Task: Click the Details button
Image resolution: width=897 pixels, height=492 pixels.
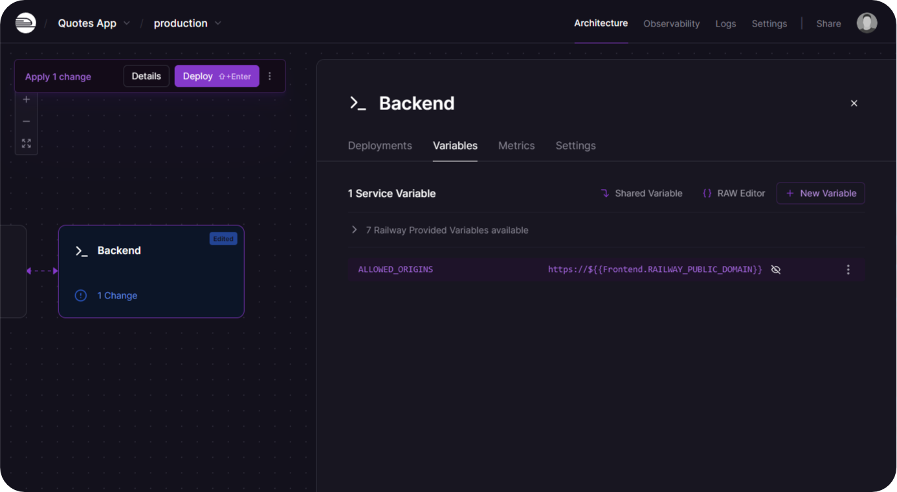Action: [146, 76]
